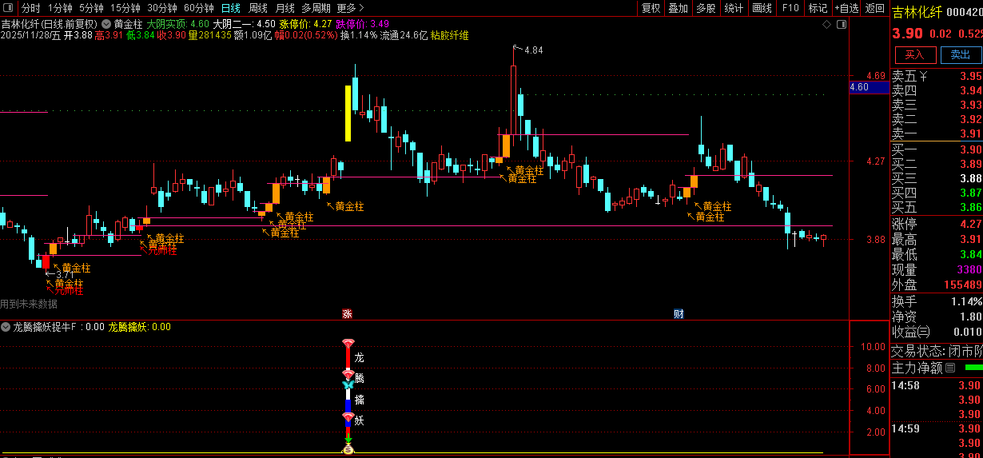Click the 买五 bid row at 3.86

(937, 207)
